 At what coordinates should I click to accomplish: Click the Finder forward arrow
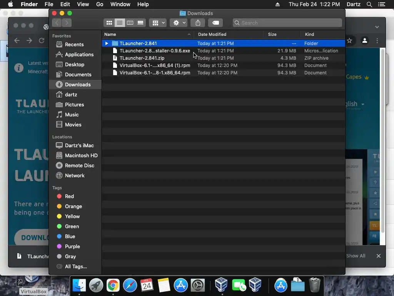67,23
